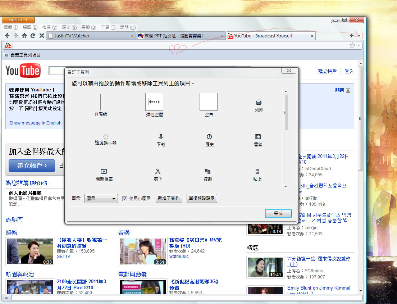Click the YouTube page vertical scrollbar thumb

tap(361, 118)
